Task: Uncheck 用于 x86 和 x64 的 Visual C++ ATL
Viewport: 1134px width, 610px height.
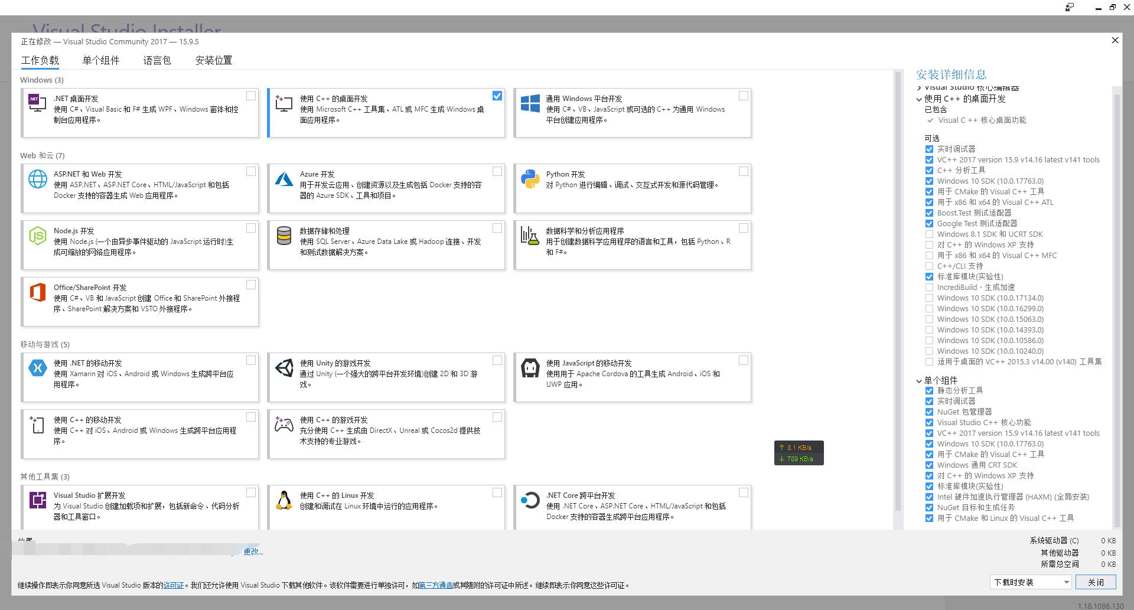Action: (x=929, y=203)
